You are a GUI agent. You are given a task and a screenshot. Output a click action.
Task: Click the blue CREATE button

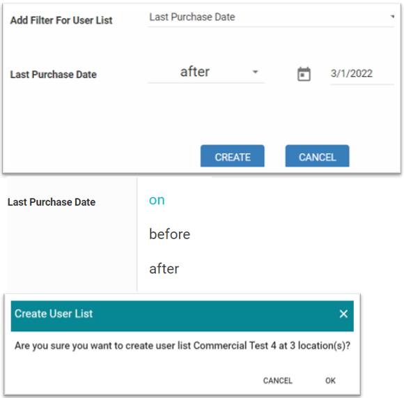tap(233, 156)
